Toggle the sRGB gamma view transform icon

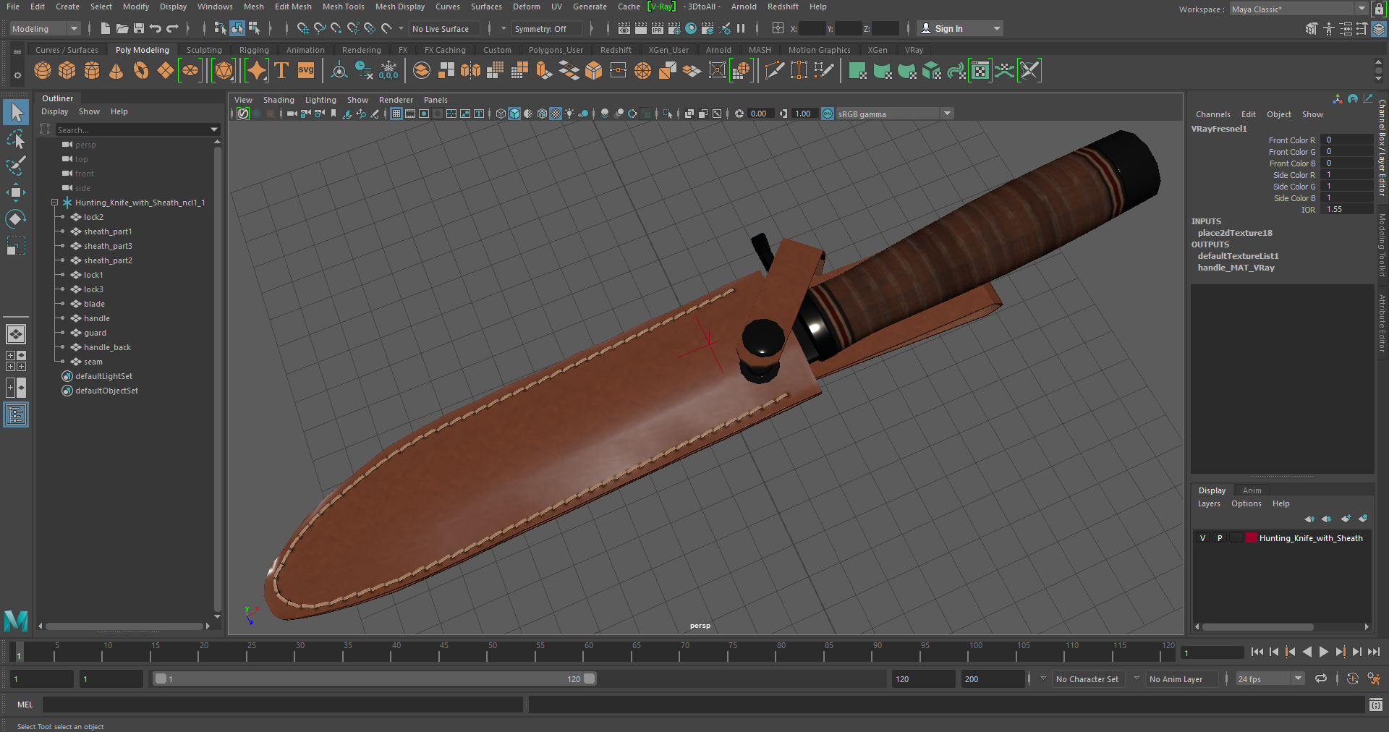pos(828,114)
